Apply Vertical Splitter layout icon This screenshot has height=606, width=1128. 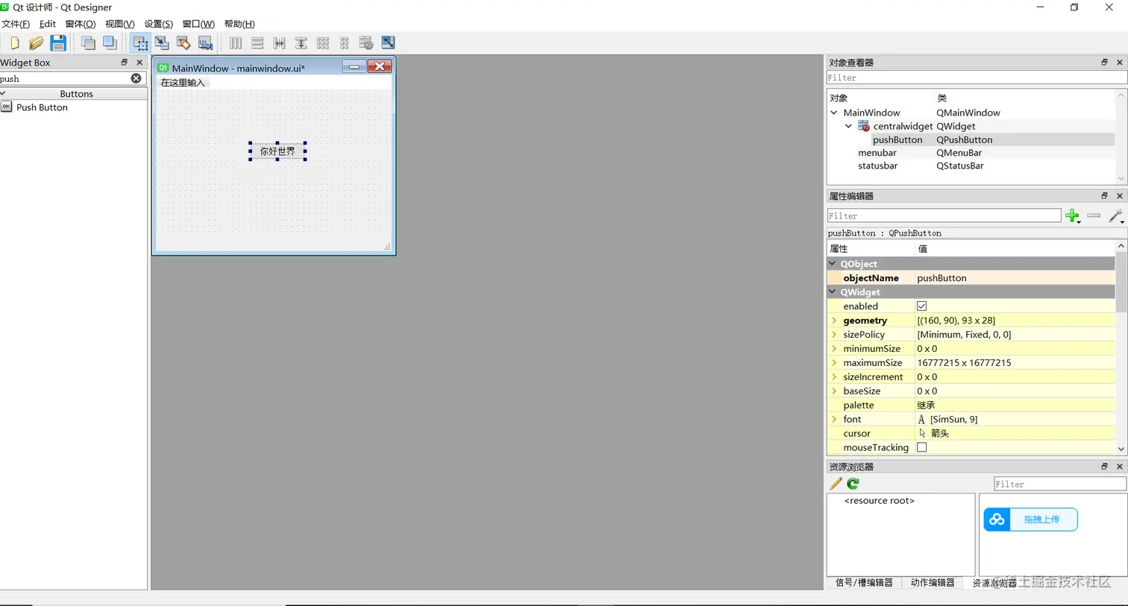point(301,43)
